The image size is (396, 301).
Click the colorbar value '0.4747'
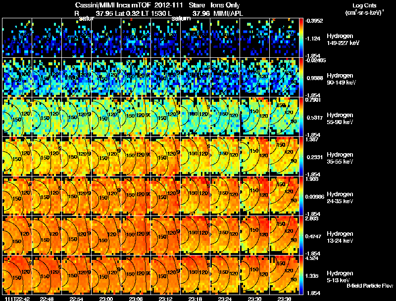(313, 236)
